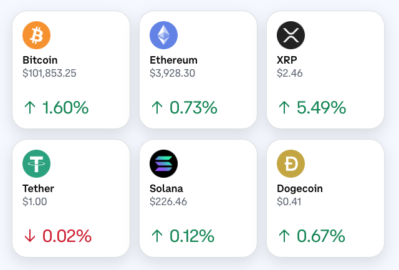
Task: Select the Solana name label
Action: point(166,188)
